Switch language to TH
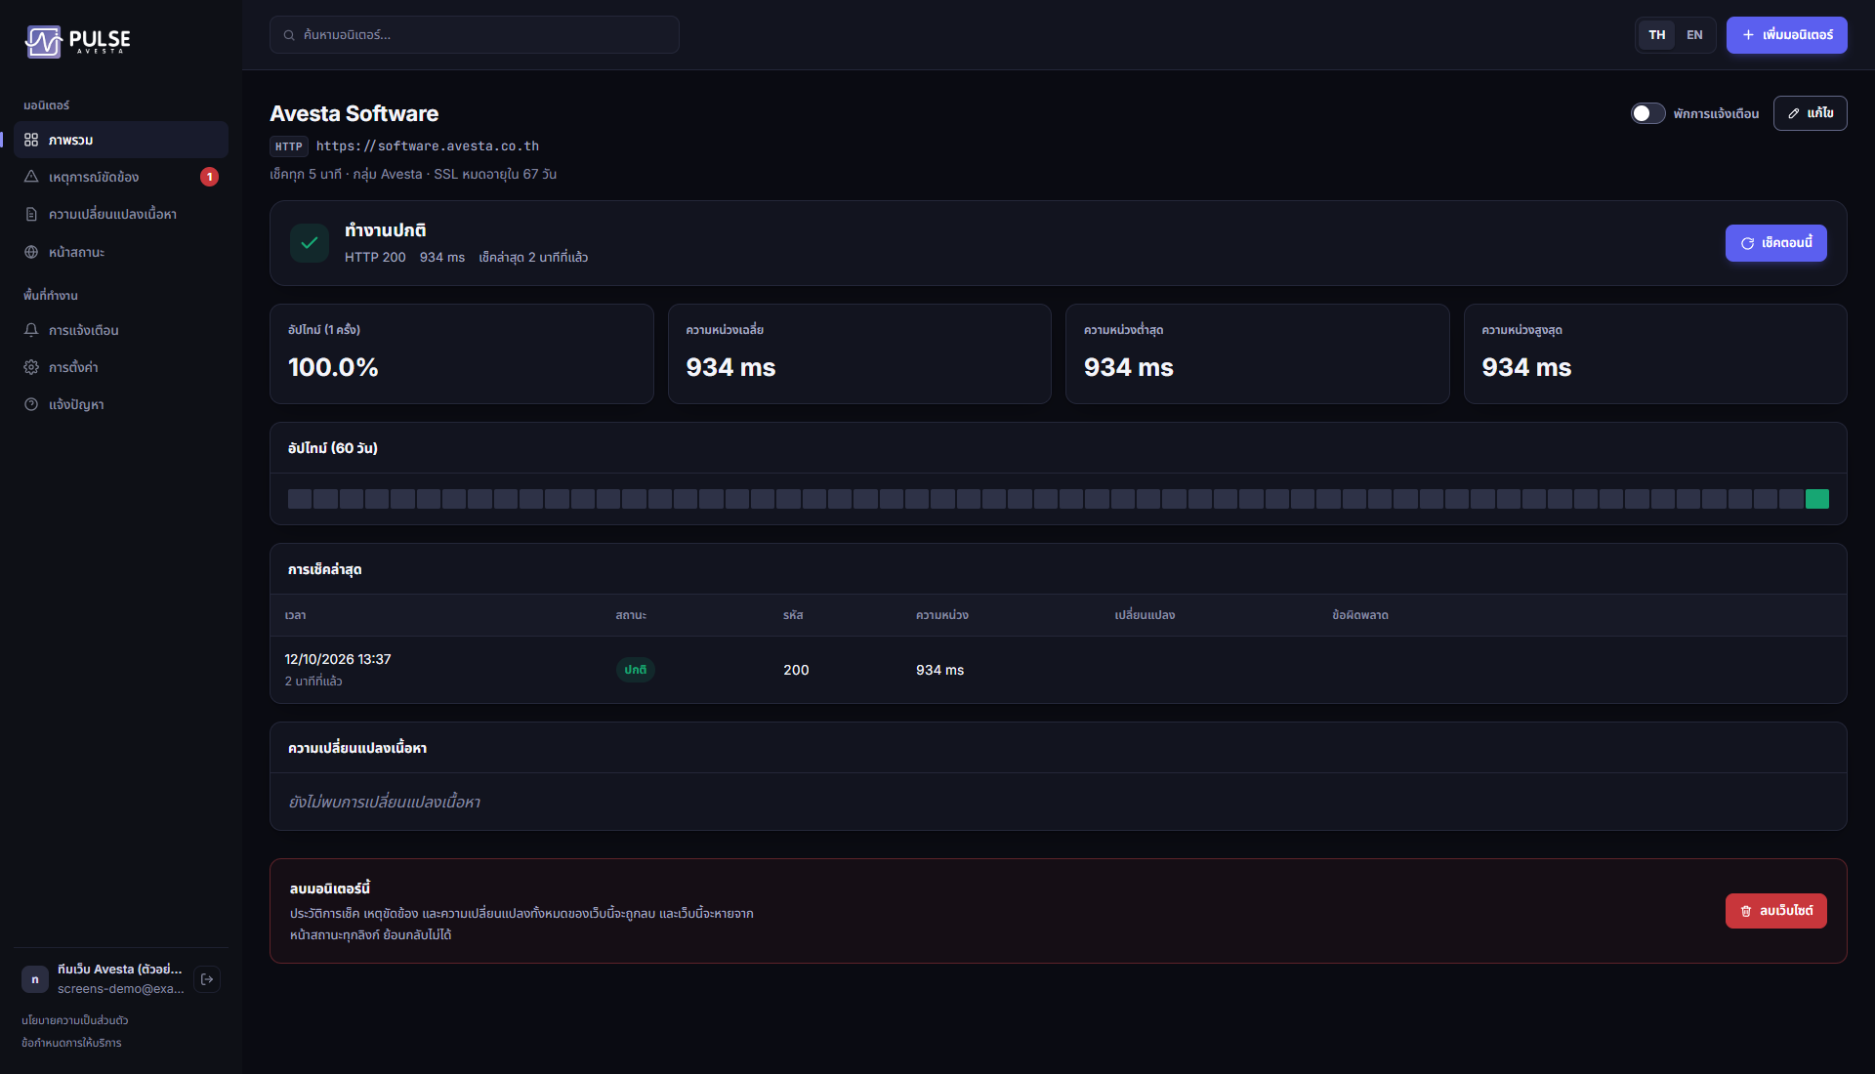1875x1074 pixels. point(1657,35)
